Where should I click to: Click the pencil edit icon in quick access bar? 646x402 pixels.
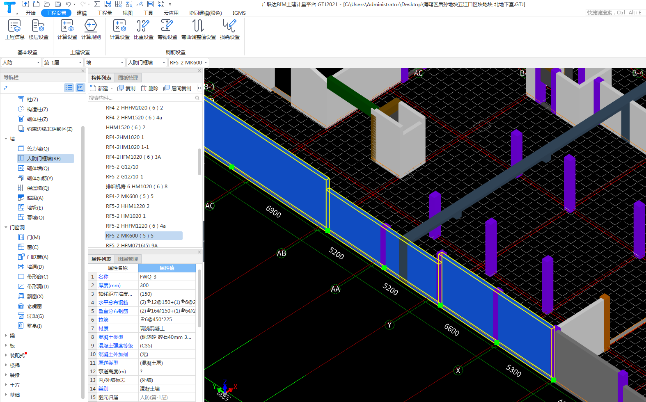click(140, 4)
